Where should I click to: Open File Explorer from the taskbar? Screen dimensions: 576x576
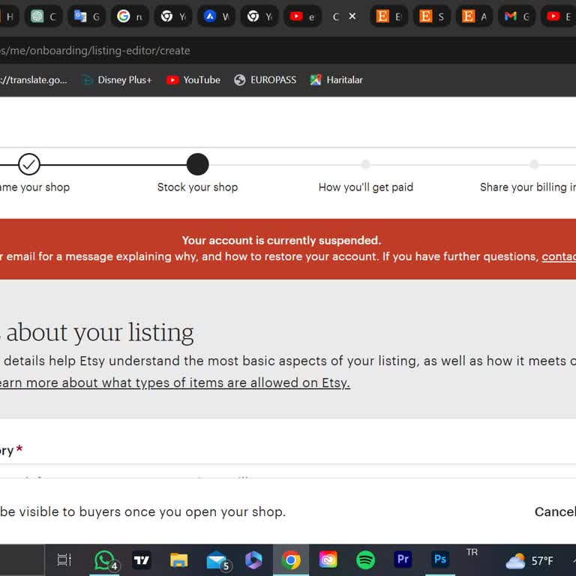click(179, 559)
